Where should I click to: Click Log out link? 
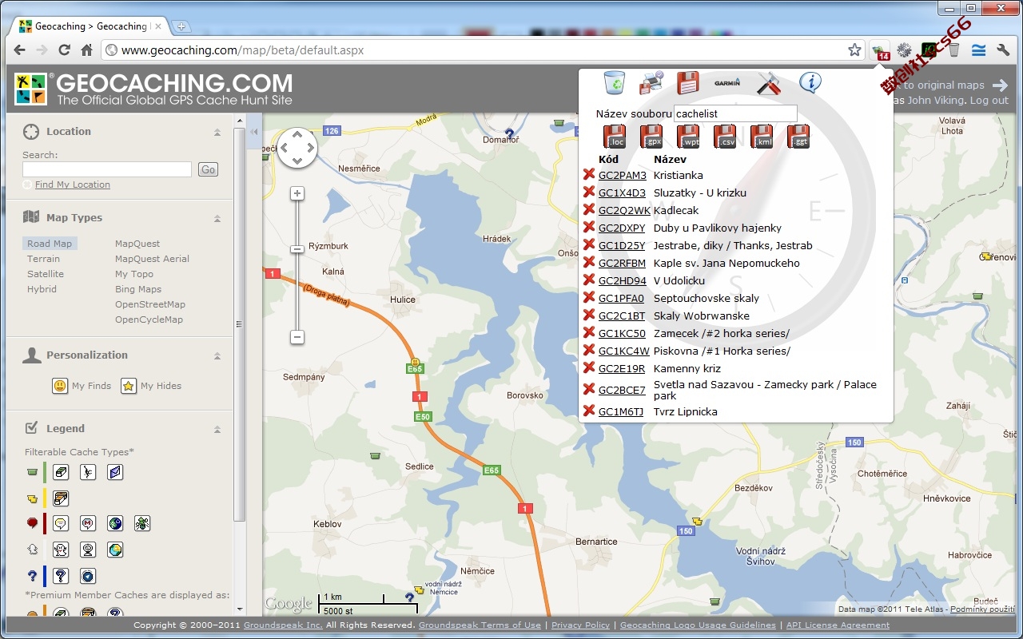(x=989, y=101)
